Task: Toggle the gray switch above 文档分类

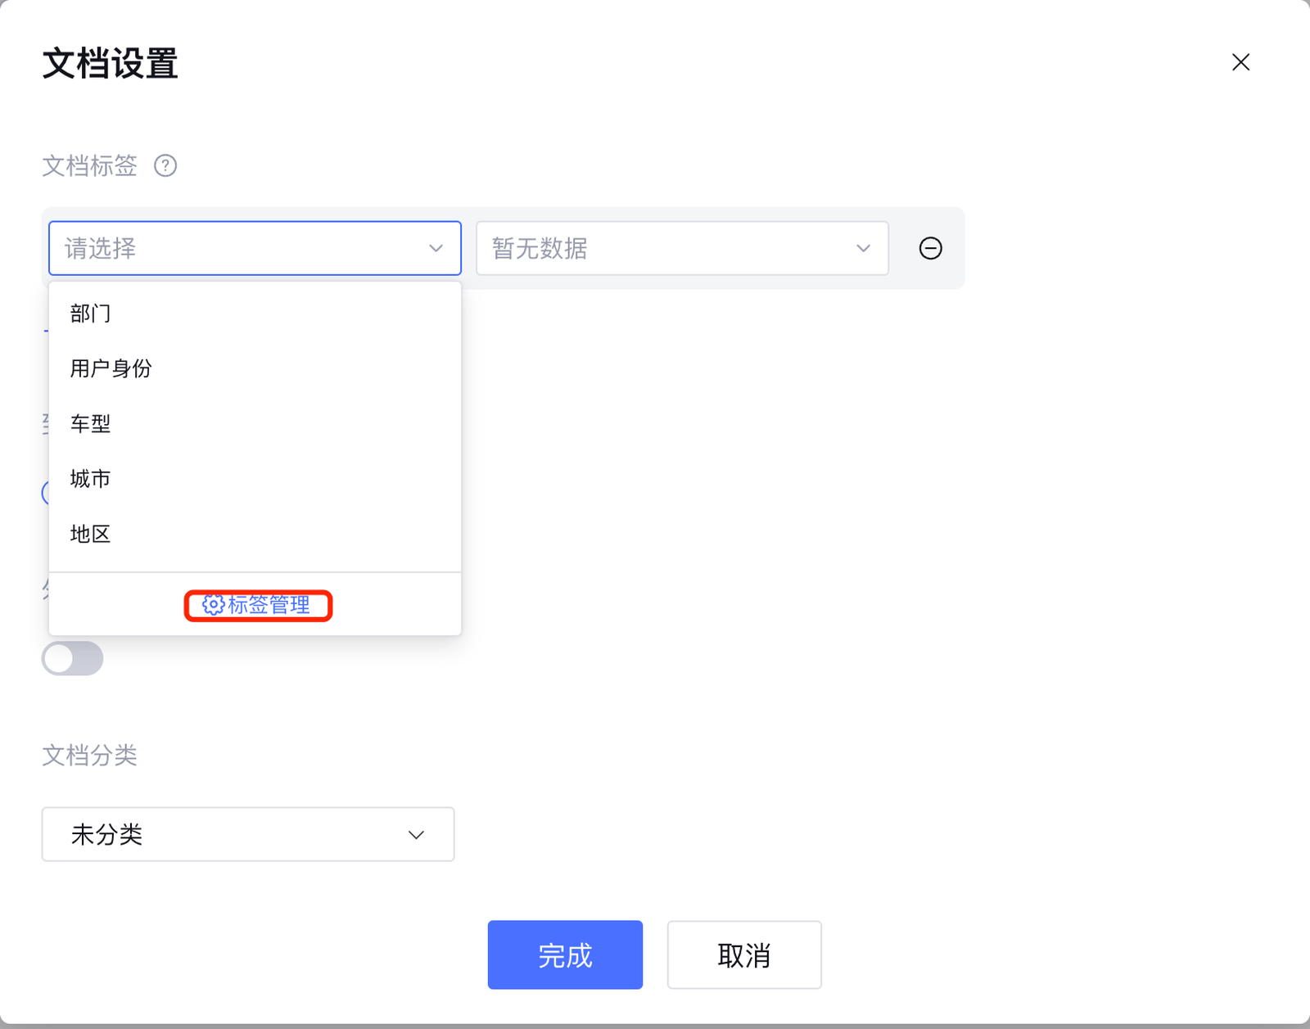Action: tap(73, 658)
